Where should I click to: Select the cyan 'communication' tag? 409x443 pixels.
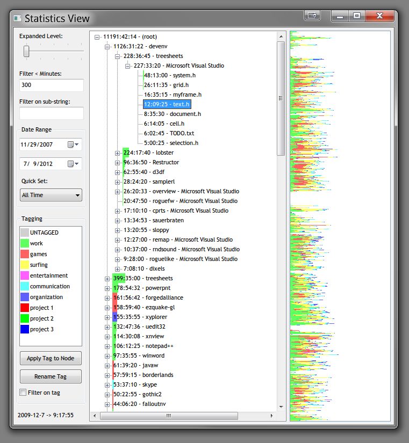click(49, 286)
